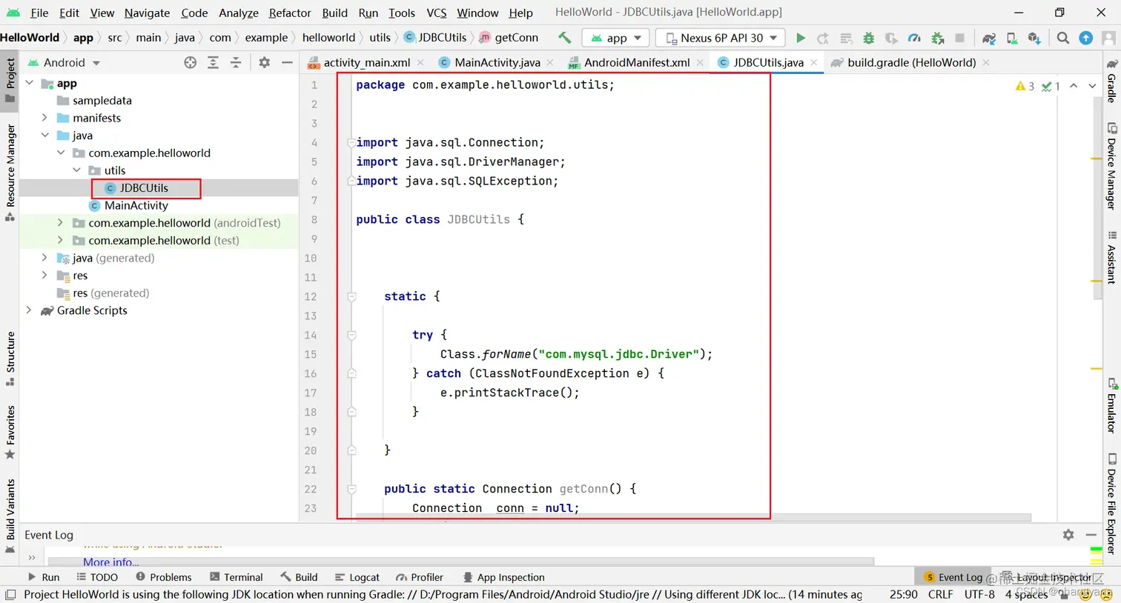The width and height of the screenshot is (1121, 603).
Task: Open Project panel gear options
Action: [265, 63]
